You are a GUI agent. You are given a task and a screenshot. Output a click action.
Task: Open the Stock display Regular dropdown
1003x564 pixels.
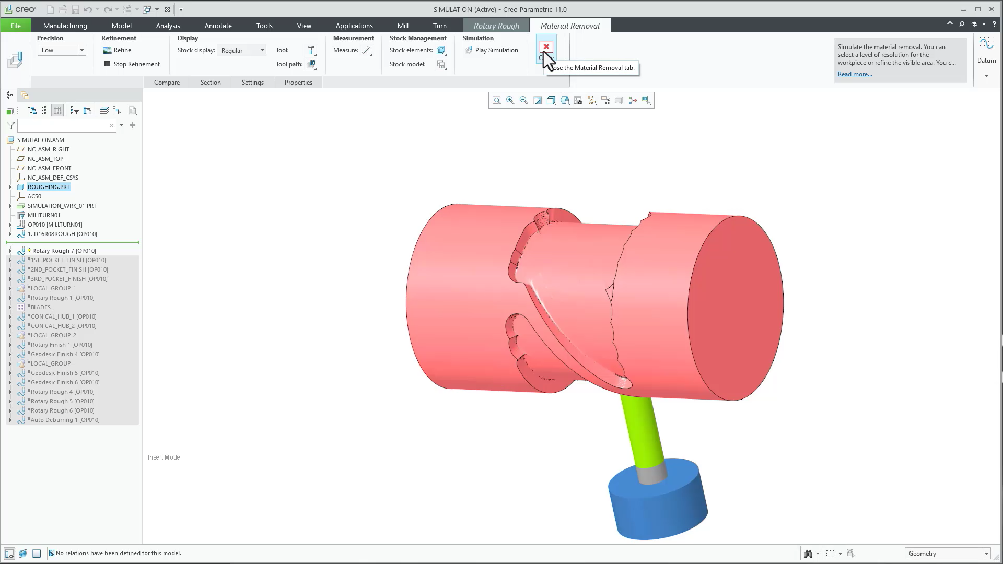241,50
